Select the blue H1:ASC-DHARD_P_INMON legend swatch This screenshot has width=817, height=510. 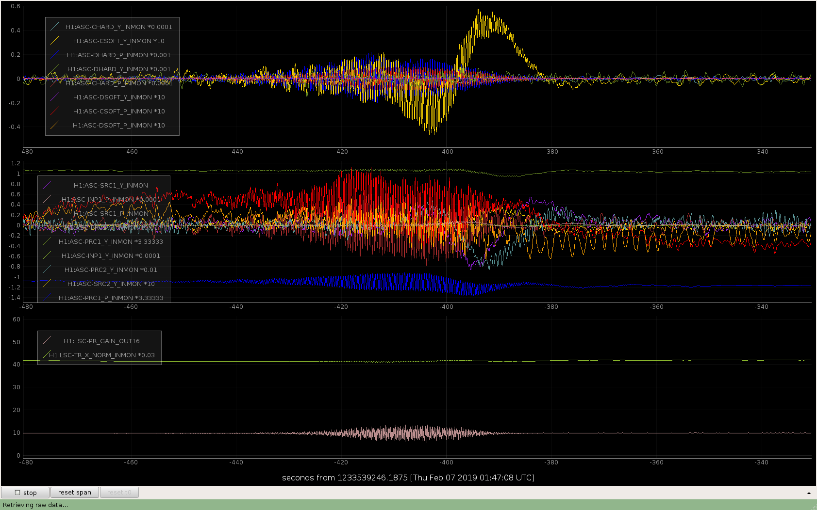[x=55, y=55]
